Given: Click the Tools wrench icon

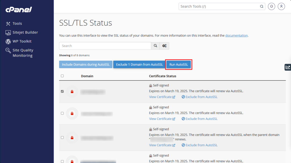Looking at the screenshot, I should coord(8,24).
